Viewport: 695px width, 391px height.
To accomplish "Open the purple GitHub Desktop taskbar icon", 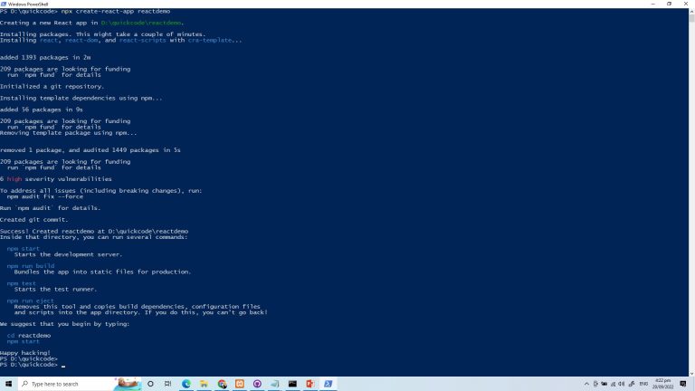I will click(x=257, y=384).
